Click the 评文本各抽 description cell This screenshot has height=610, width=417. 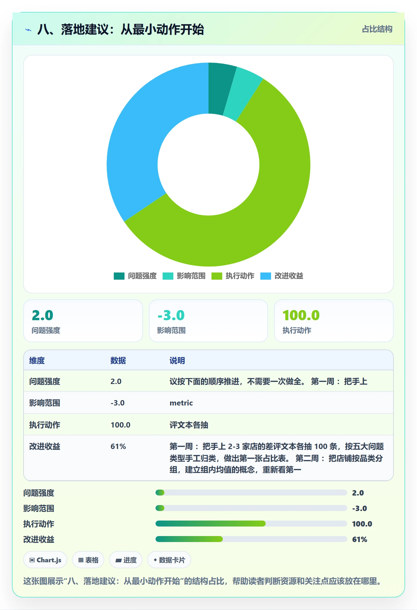[189, 425]
